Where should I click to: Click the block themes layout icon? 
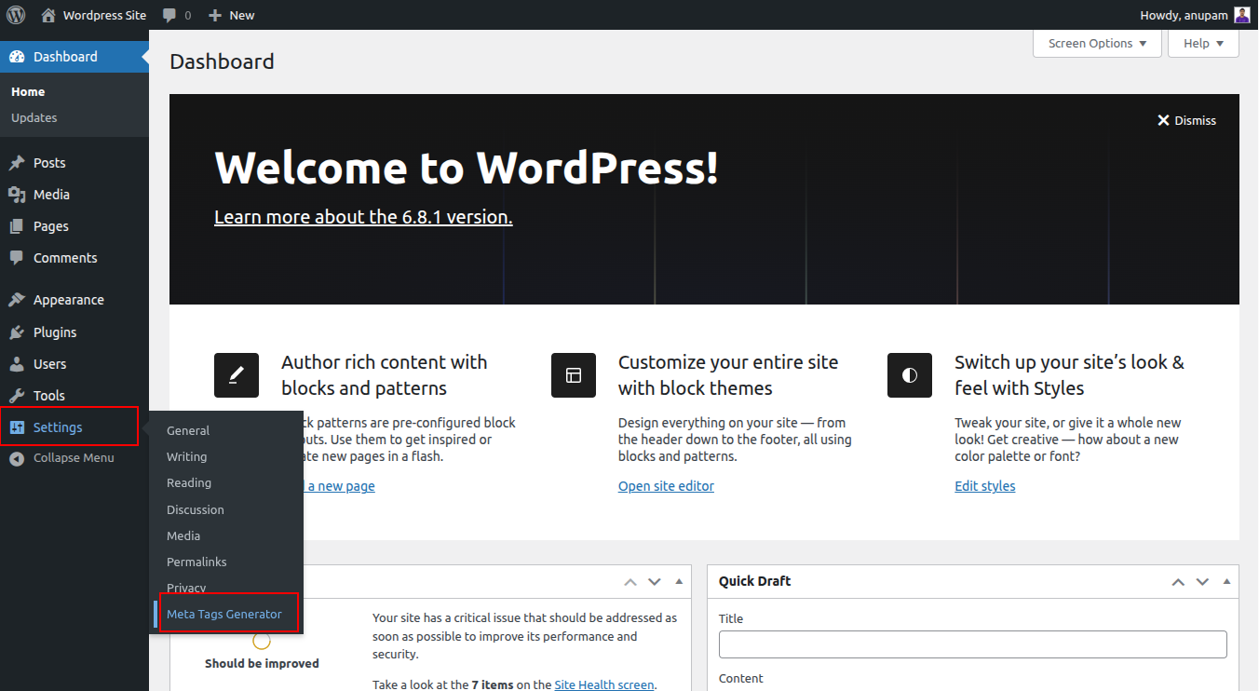click(574, 375)
